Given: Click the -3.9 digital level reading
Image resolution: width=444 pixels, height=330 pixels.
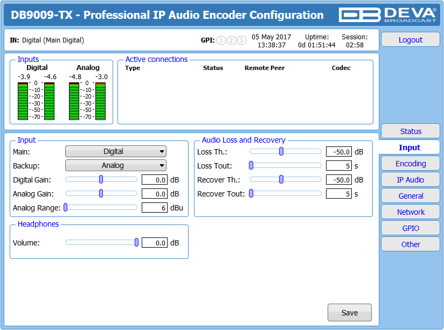Looking at the screenshot, I should [24, 76].
